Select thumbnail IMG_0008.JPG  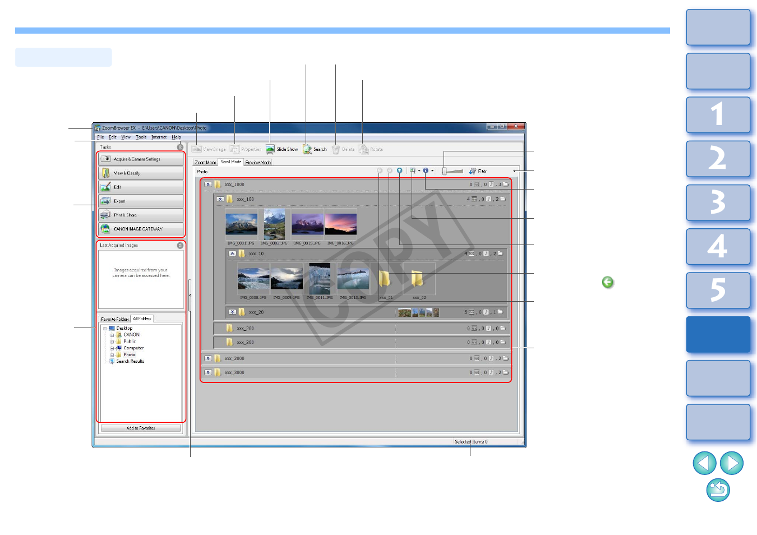253,279
